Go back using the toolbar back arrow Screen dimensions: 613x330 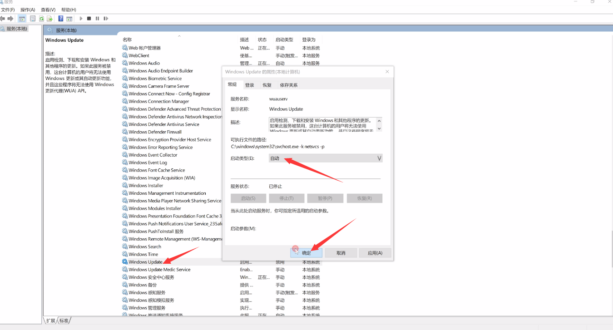coord(3,19)
